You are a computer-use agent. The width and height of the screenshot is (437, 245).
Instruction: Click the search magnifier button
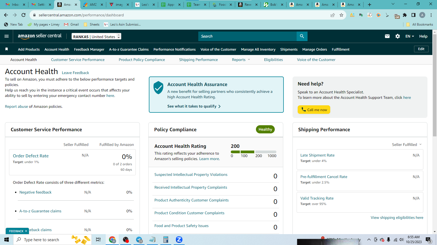click(x=302, y=36)
